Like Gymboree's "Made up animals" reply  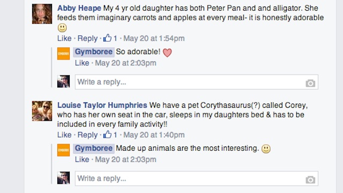tap(82, 160)
